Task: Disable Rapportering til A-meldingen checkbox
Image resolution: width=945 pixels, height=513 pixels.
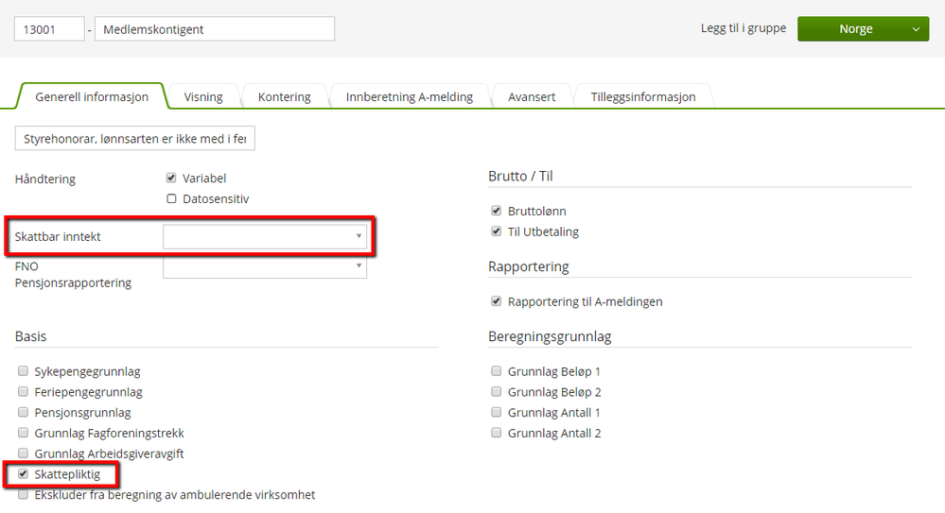Action: tap(496, 301)
